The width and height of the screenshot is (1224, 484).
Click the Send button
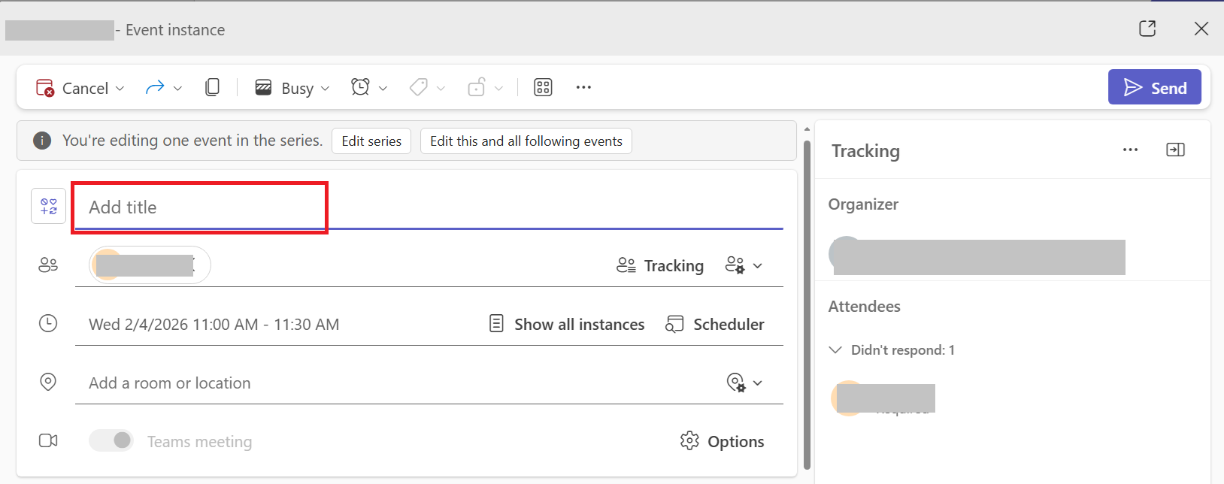coord(1154,87)
